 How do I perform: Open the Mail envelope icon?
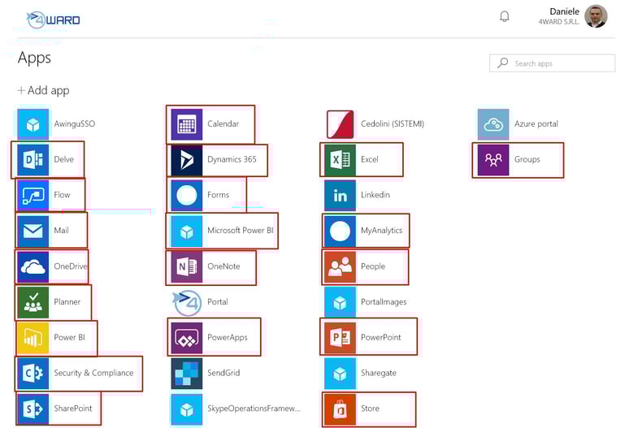pyautogui.click(x=33, y=231)
